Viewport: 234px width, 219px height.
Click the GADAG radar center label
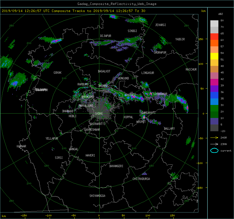click(99, 114)
